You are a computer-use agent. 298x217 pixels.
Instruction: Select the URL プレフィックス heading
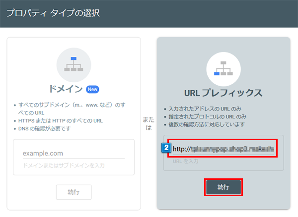[223, 93]
